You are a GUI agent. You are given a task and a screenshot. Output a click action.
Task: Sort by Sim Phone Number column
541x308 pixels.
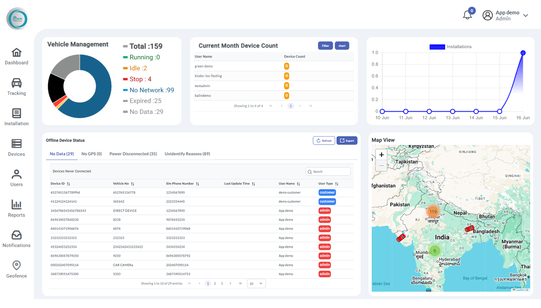[x=197, y=184]
